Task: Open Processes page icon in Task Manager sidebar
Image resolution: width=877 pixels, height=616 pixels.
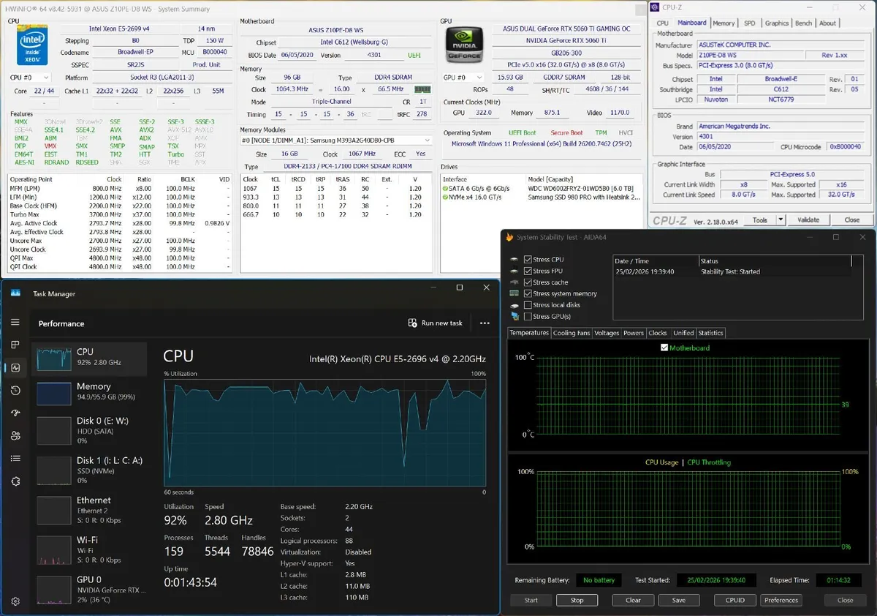Action: 15,345
